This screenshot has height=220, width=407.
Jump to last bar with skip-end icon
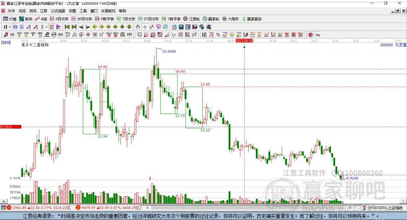[74, 27]
